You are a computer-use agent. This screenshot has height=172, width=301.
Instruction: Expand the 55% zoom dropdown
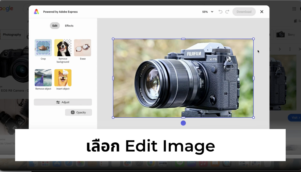[208, 12]
